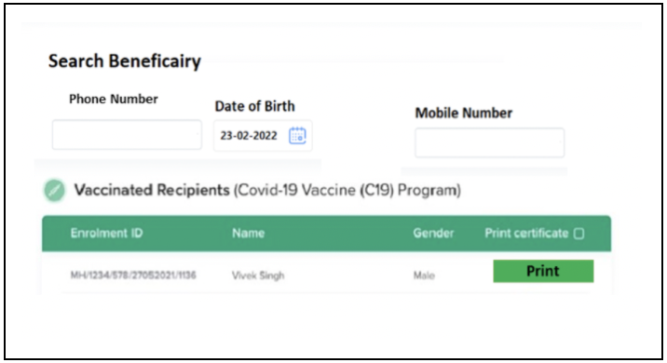This screenshot has height=363, width=667.
Task: Click the green vaccine syringe icon
Action: tap(54, 190)
